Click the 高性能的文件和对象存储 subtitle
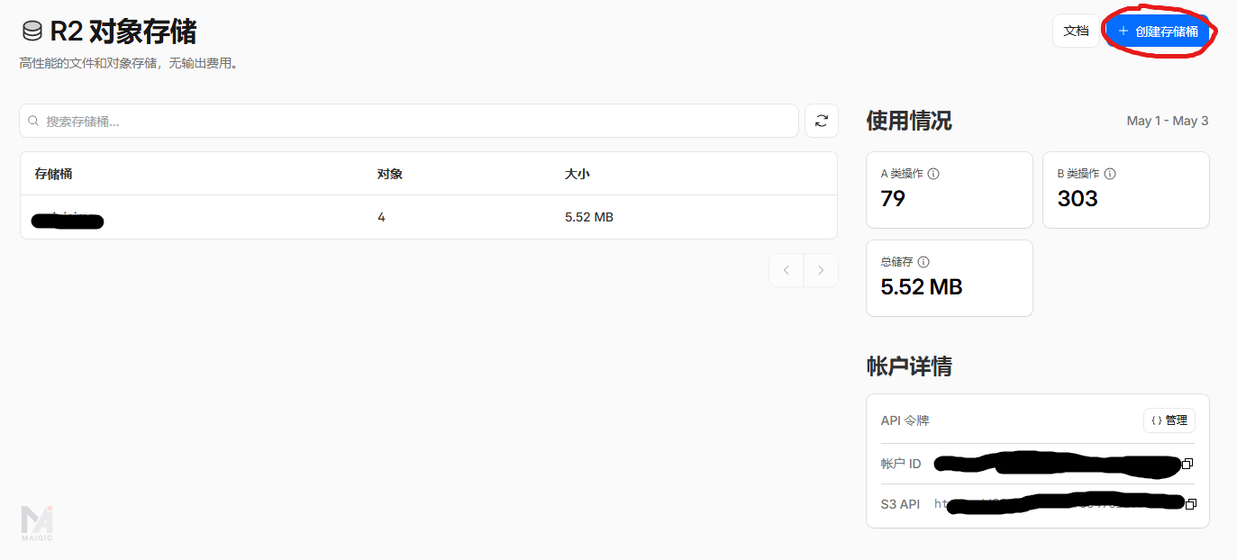 pos(129,64)
